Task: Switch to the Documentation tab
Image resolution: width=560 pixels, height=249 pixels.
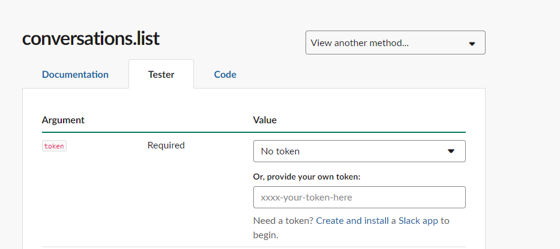Action: click(x=75, y=74)
